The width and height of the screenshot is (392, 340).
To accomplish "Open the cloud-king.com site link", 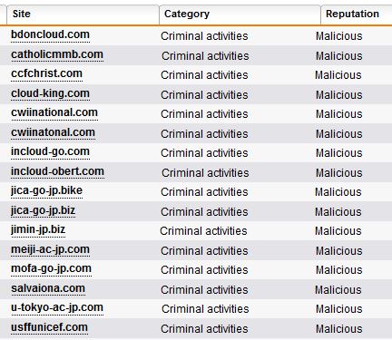I will [x=50, y=93].
